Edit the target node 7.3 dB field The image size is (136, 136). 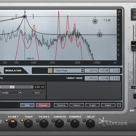tap(104, 78)
